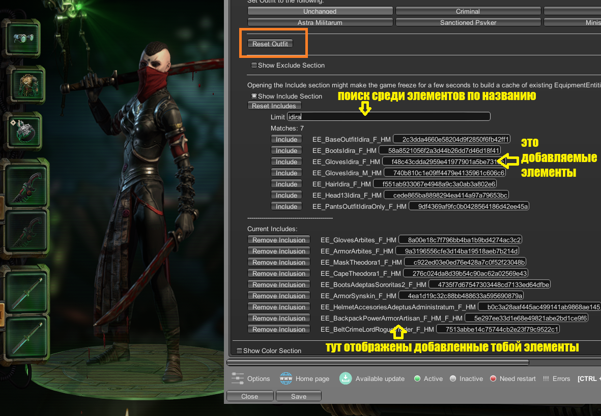Select the ring equipment slot icon
601x416 pixels.
[24, 131]
